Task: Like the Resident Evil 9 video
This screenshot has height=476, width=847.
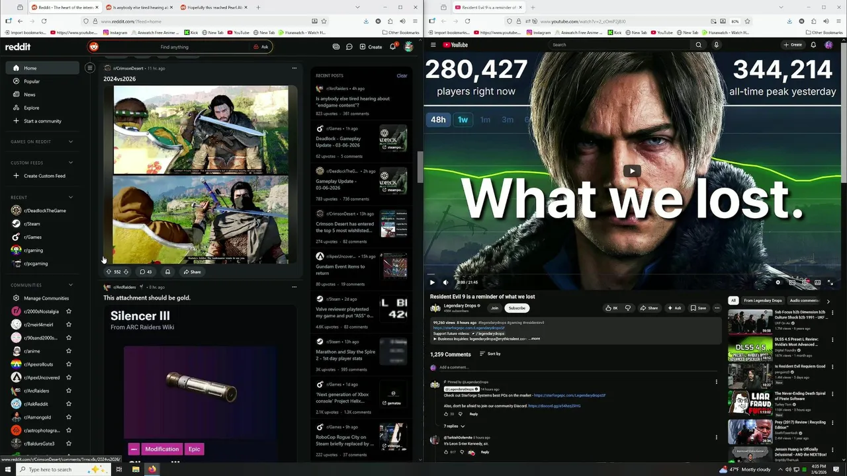Action: coord(611,308)
